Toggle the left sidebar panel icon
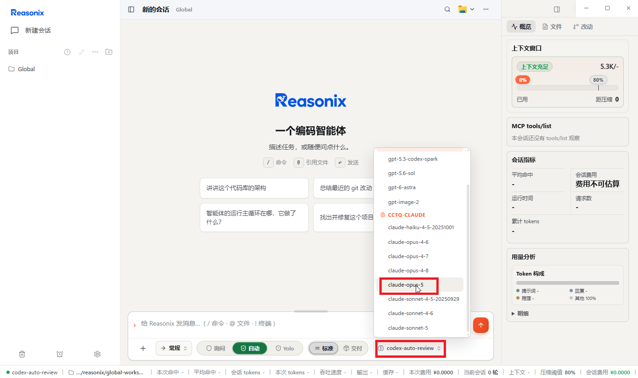 point(131,9)
